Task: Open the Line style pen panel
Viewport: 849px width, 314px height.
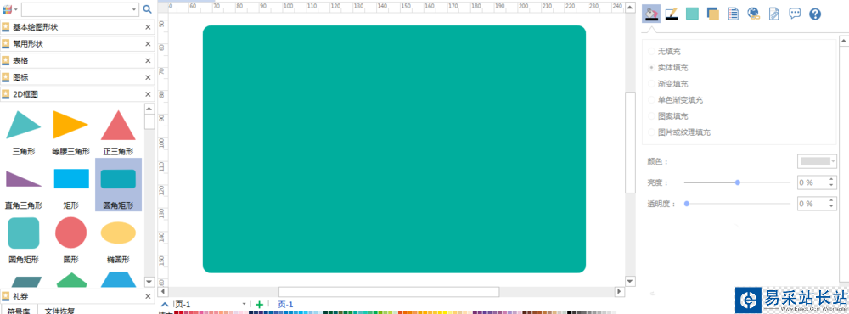Action: (672, 14)
